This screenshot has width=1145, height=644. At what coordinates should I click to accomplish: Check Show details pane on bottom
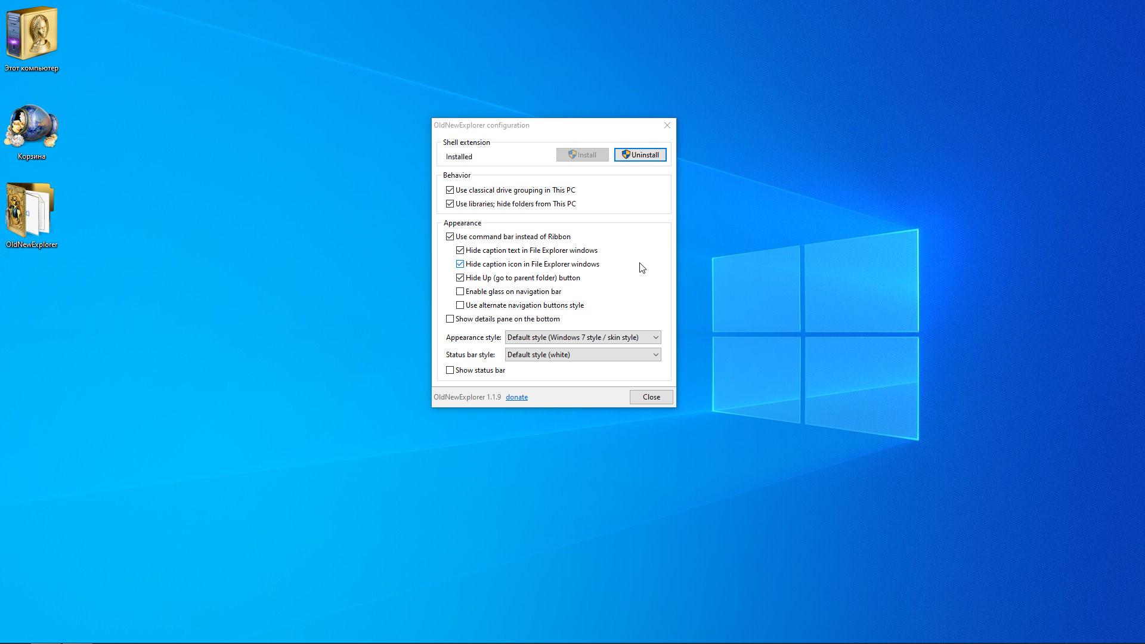tap(450, 319)
